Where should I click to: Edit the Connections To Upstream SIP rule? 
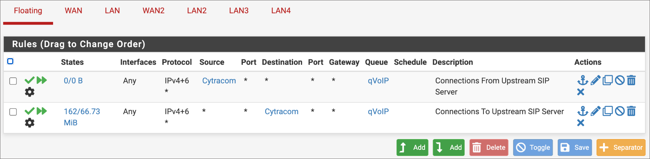(x=595, y=111)
